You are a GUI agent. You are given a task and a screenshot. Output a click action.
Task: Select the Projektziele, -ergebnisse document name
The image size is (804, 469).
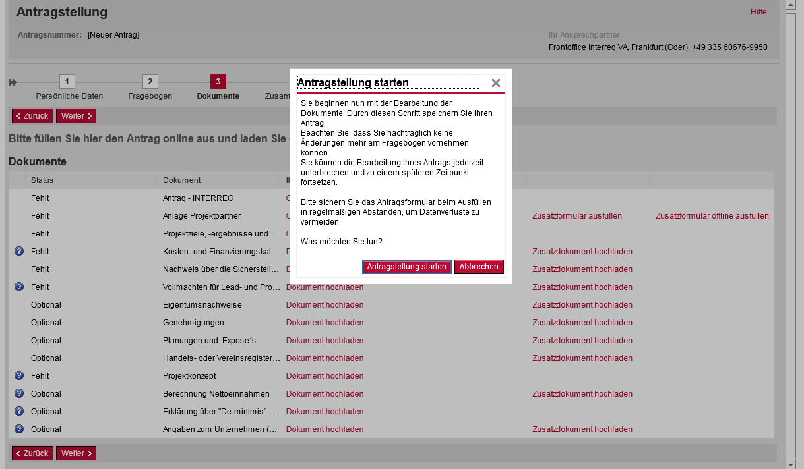click(x=220, y=234)
